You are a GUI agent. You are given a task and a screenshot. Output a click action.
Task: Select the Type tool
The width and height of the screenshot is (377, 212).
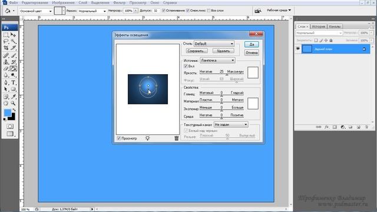13,82
